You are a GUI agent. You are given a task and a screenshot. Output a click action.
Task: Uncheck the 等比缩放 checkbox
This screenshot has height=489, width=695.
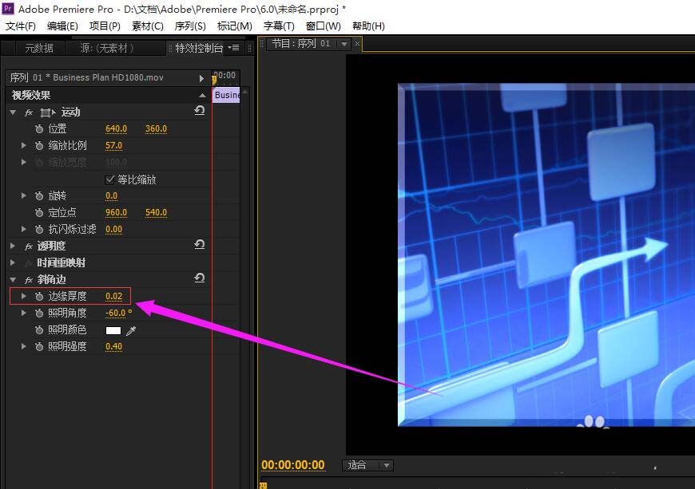click(x=109, y=179)
